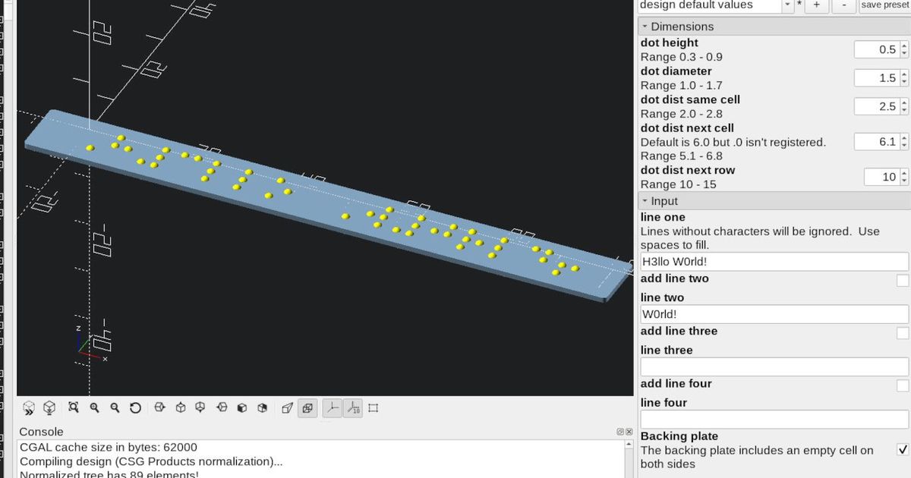Reset the view with the circular arrow icon
Screen dimensions: 911x478
tap(136, 407)
